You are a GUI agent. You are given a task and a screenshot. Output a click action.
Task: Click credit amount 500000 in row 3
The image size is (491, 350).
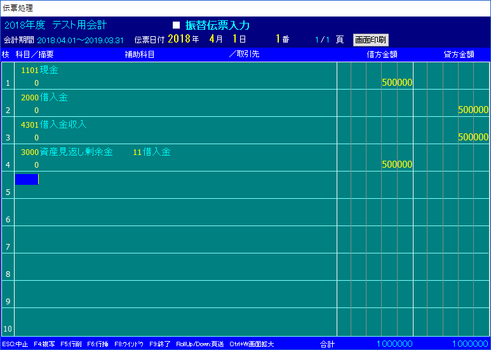coord(473,137)
